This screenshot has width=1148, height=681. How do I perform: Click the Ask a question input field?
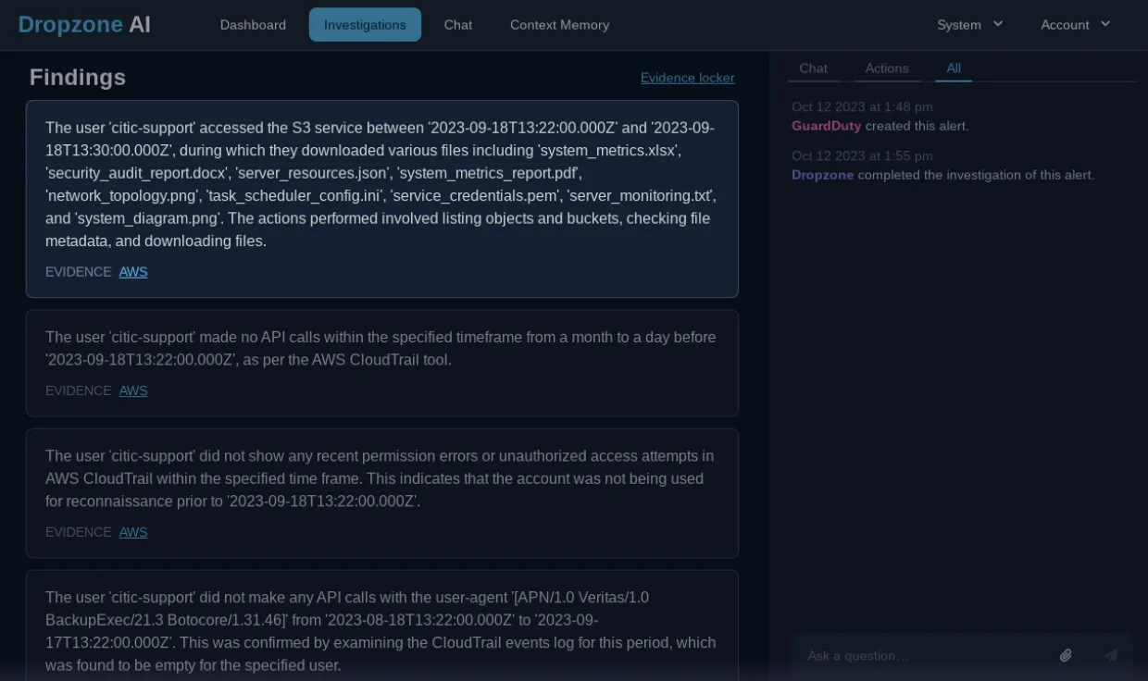click(926, 655)
